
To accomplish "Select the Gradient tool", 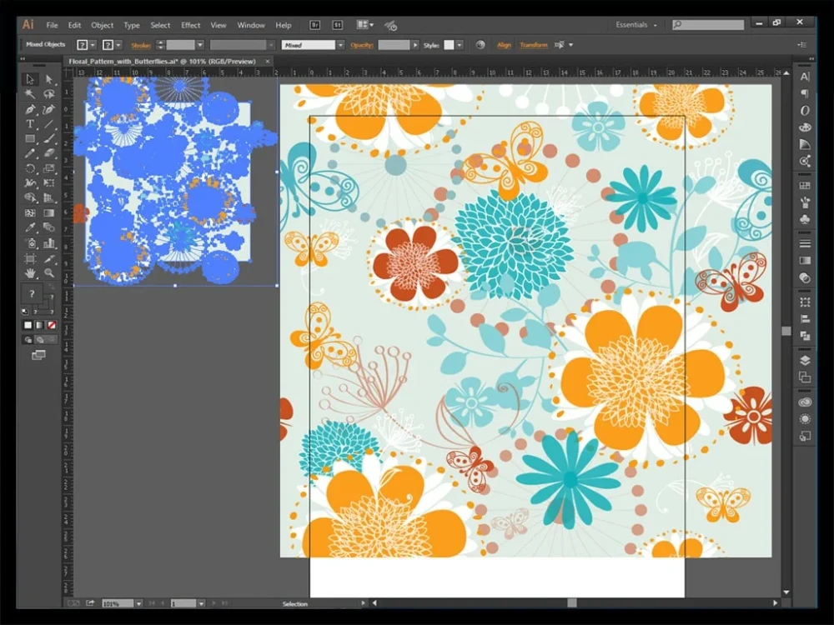I will click(x=49, y=213).
